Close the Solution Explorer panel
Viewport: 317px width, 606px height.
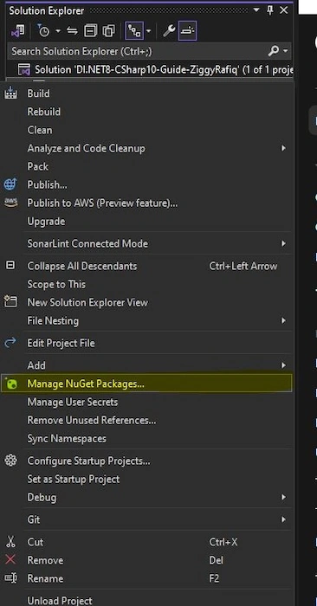284,10
